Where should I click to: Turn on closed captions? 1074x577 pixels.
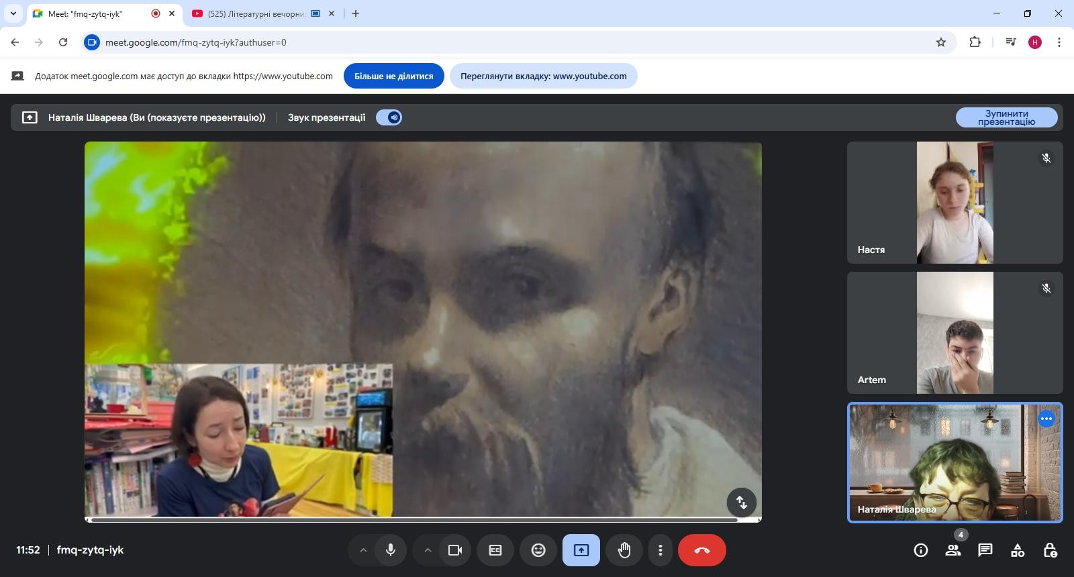[495, 550]
